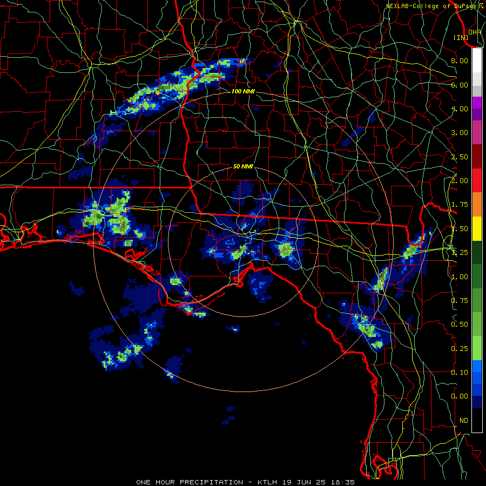Click the [IN] units label

click(461, 37)
